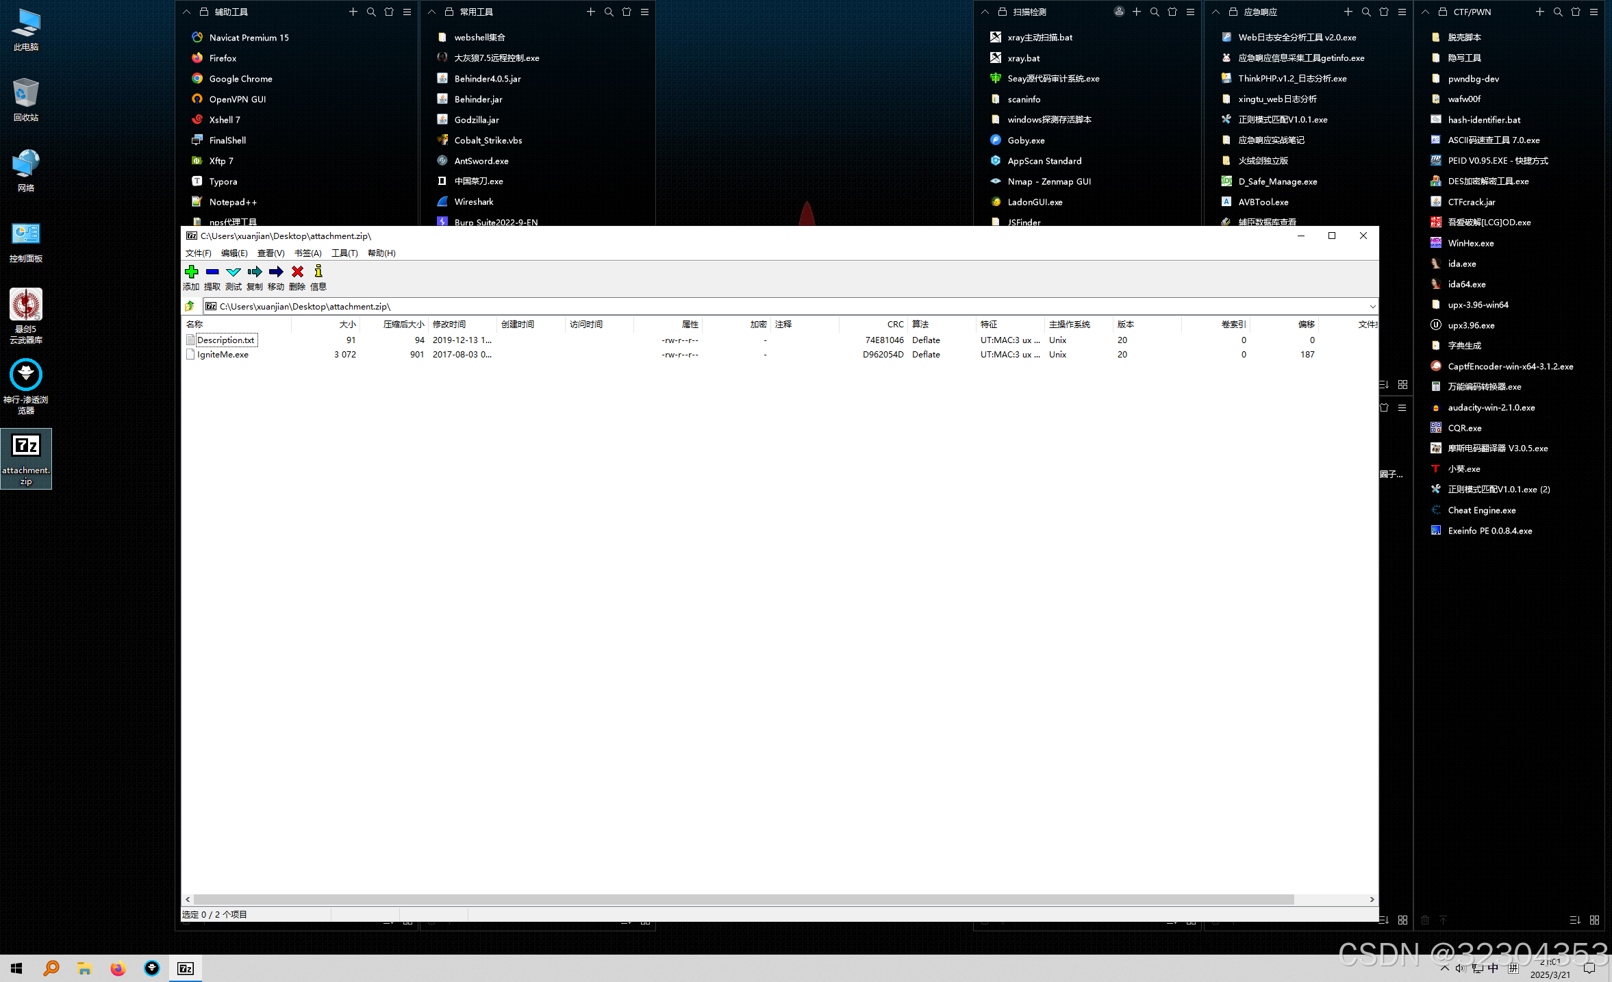The height and width of the screenshot is (982, 1612).
Task: Expand the address bar path dropdown
Action: [x=1372, y=306]
